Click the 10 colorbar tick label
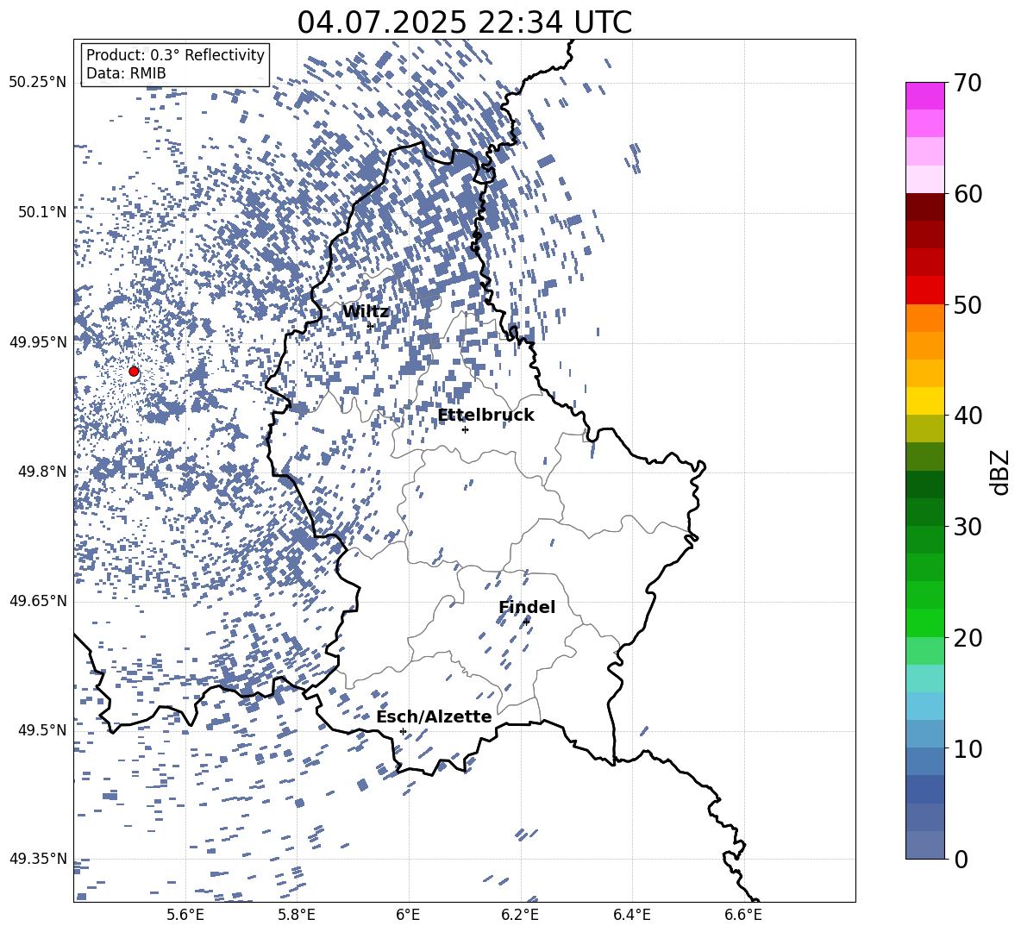The height and width of the screenshot is (932, 1021). click(x=968, y=748)
